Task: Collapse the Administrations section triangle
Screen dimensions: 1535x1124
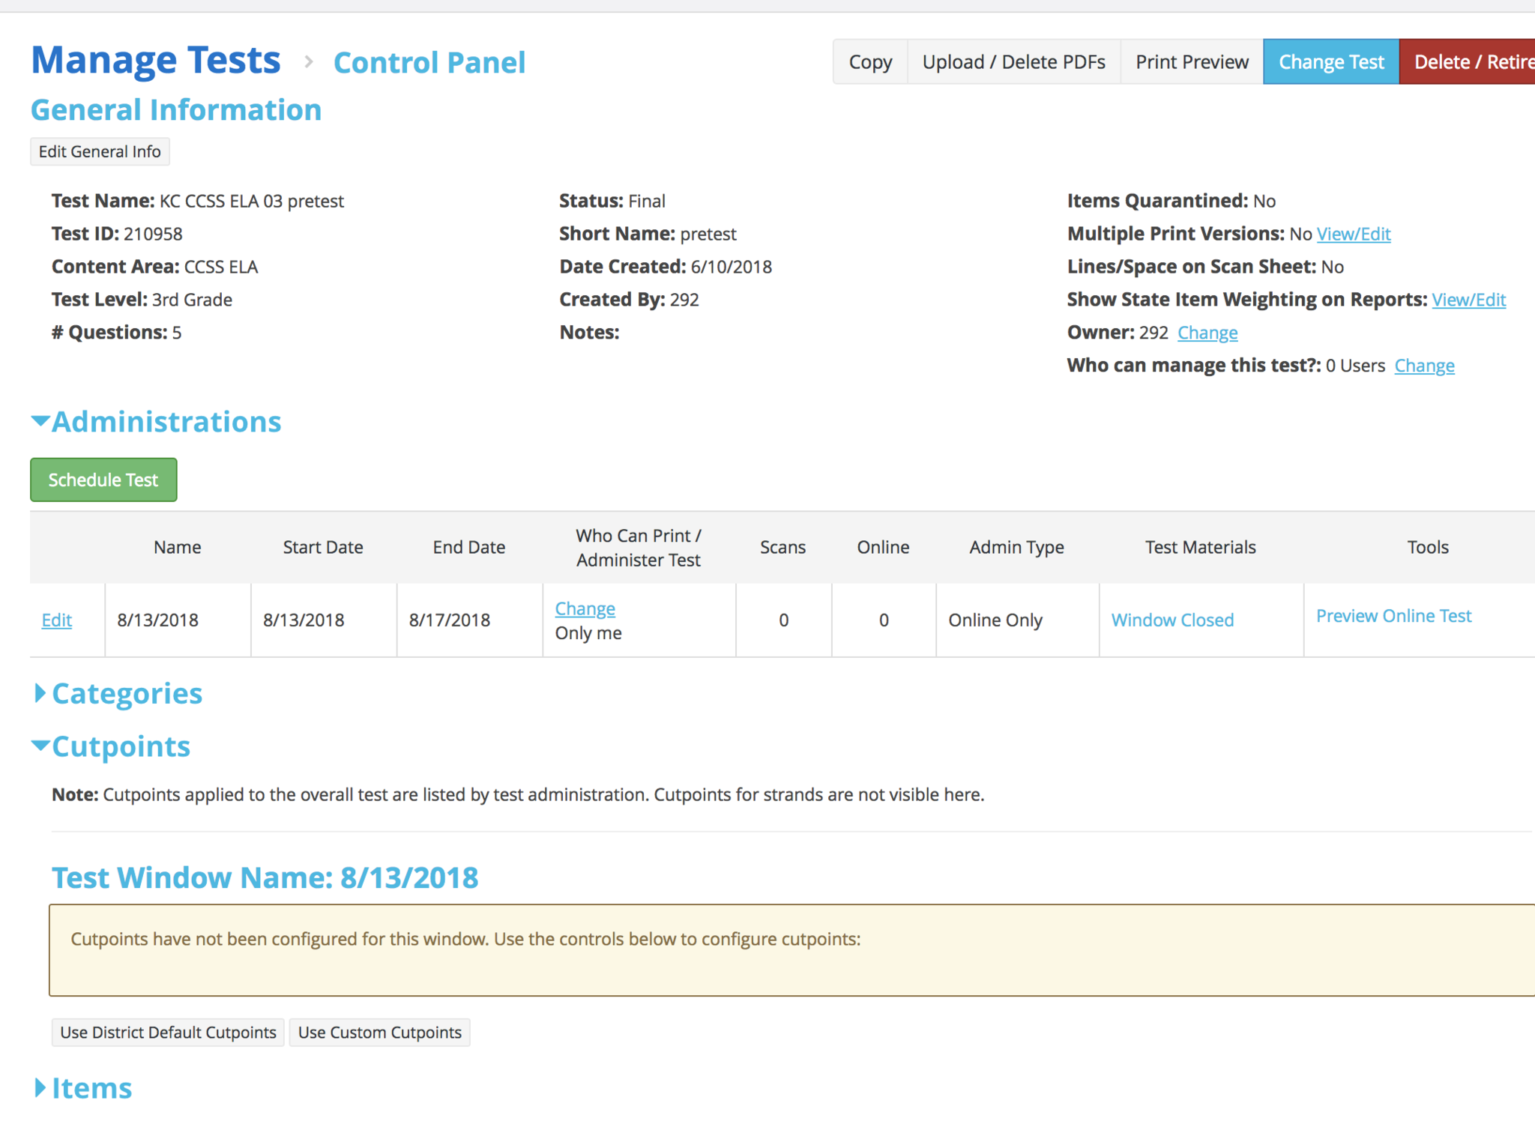Action: coord(40,422)
